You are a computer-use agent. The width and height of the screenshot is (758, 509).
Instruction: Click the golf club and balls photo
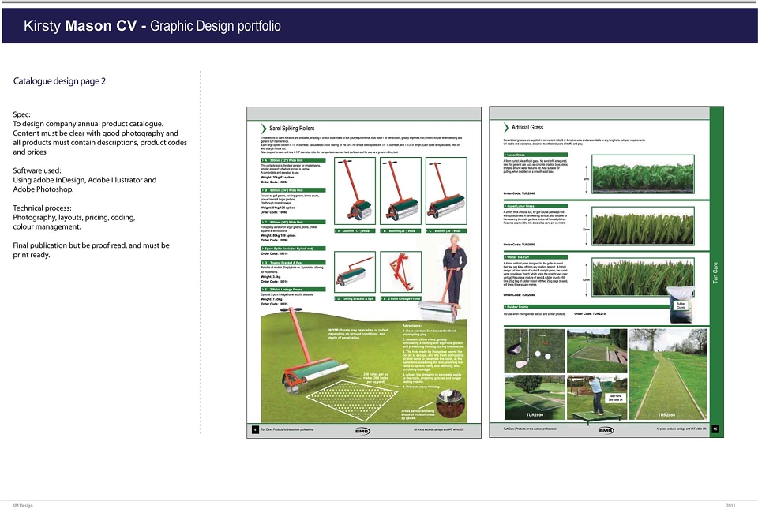pos(535,350)
